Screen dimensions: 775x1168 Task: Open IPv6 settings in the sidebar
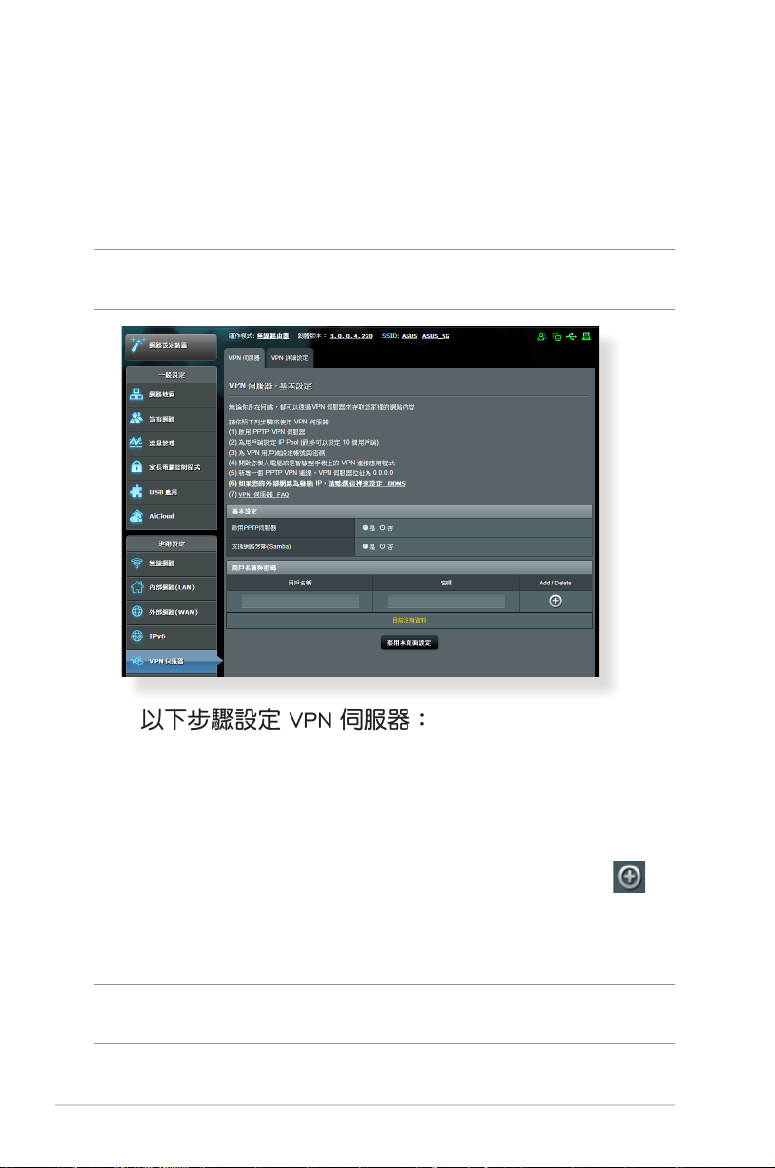point(172,637)
